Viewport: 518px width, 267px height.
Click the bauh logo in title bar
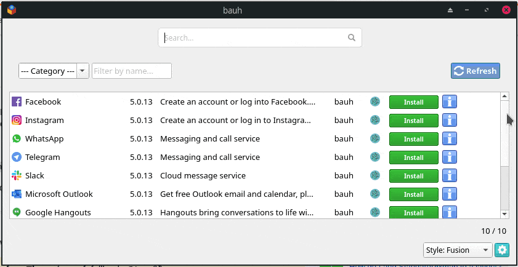12,10
